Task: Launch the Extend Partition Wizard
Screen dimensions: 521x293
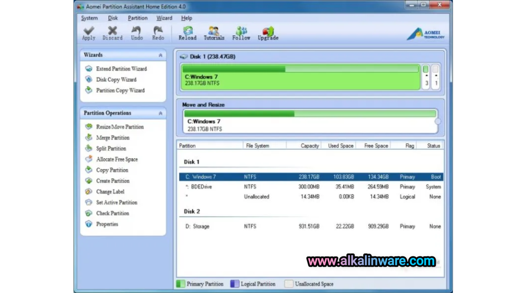Action: 121,69
